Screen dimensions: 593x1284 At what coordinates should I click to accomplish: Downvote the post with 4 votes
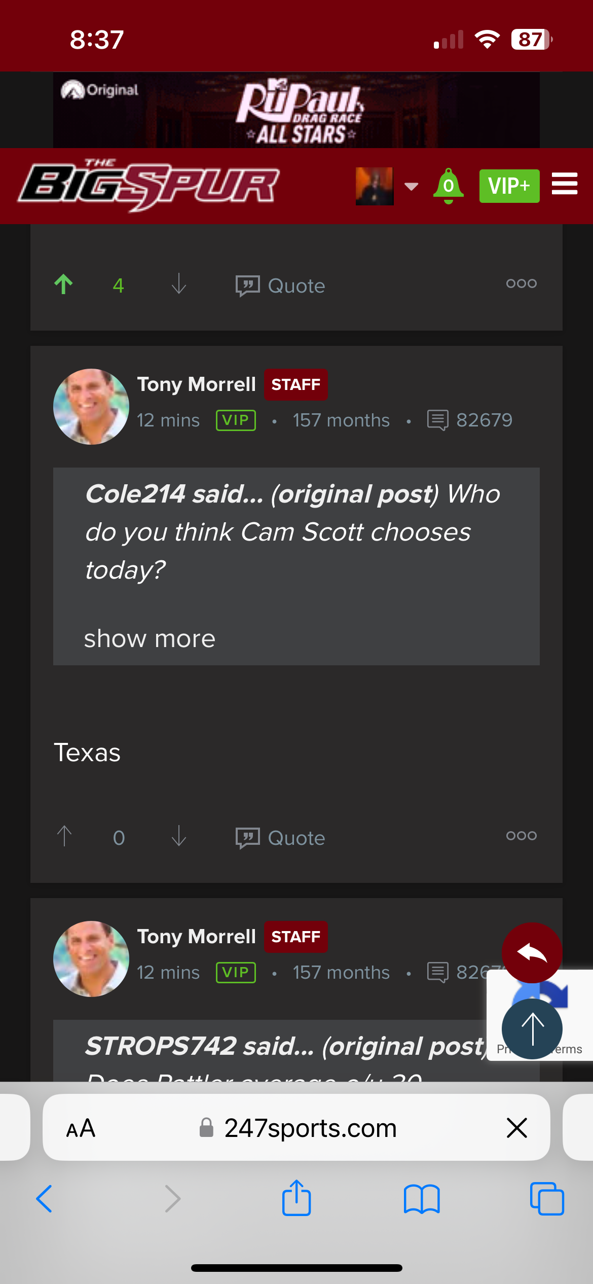coord(179,284)
